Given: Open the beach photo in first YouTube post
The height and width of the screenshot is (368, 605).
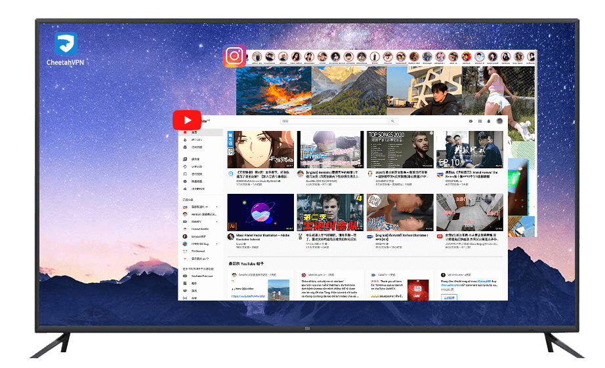Looking at the screenshot, I should pos(278,290).
